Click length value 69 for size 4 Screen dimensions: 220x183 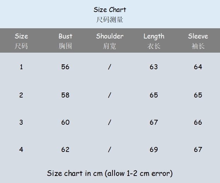(154, 149)
